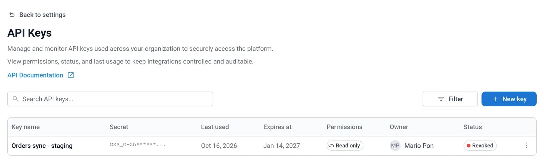
Task: Sort by Key name column header
Action: coord(25,127)
